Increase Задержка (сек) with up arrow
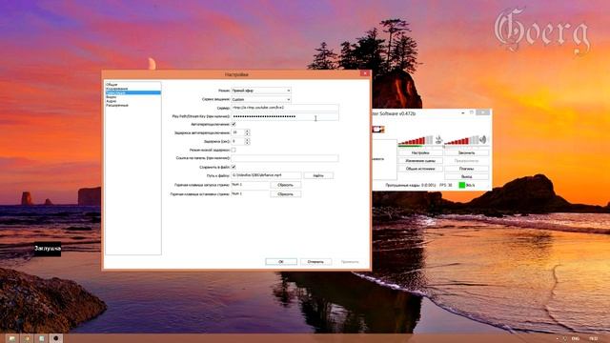The image size is (610, 343). pyautogui.click(x=247, y=140)
